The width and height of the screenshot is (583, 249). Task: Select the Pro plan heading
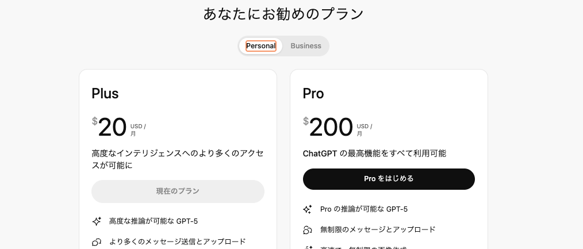pyautogui.click(x=313, y=94)
